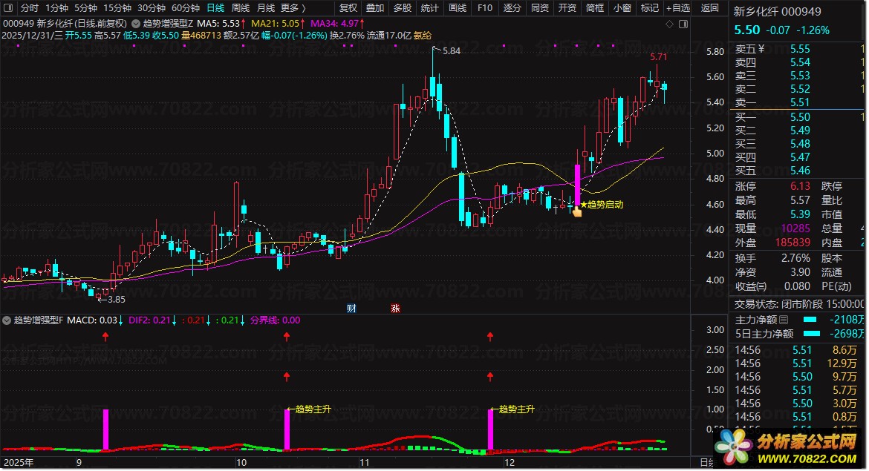Image resolution: width=869 pixels, height=471 pixels.
Task: Toggle the 简框 simple frame mode
Action: pos(595,7)
